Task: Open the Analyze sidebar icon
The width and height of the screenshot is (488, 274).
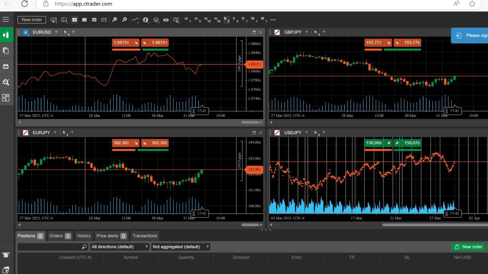Action: click(6, 82)
